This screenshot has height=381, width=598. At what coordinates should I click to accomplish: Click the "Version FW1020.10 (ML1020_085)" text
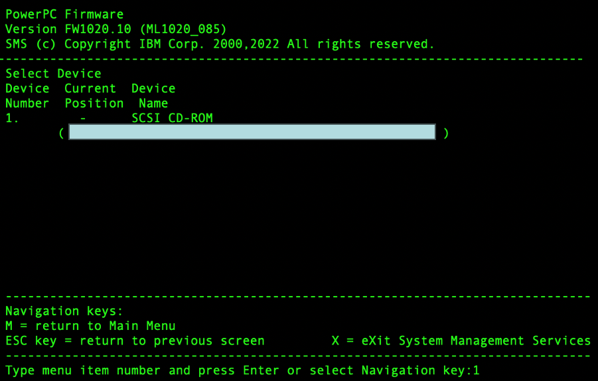(116, 29)
